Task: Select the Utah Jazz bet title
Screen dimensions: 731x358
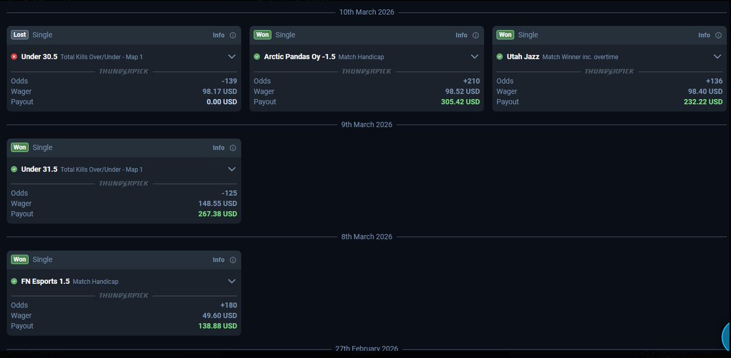Action: point(523,57)
